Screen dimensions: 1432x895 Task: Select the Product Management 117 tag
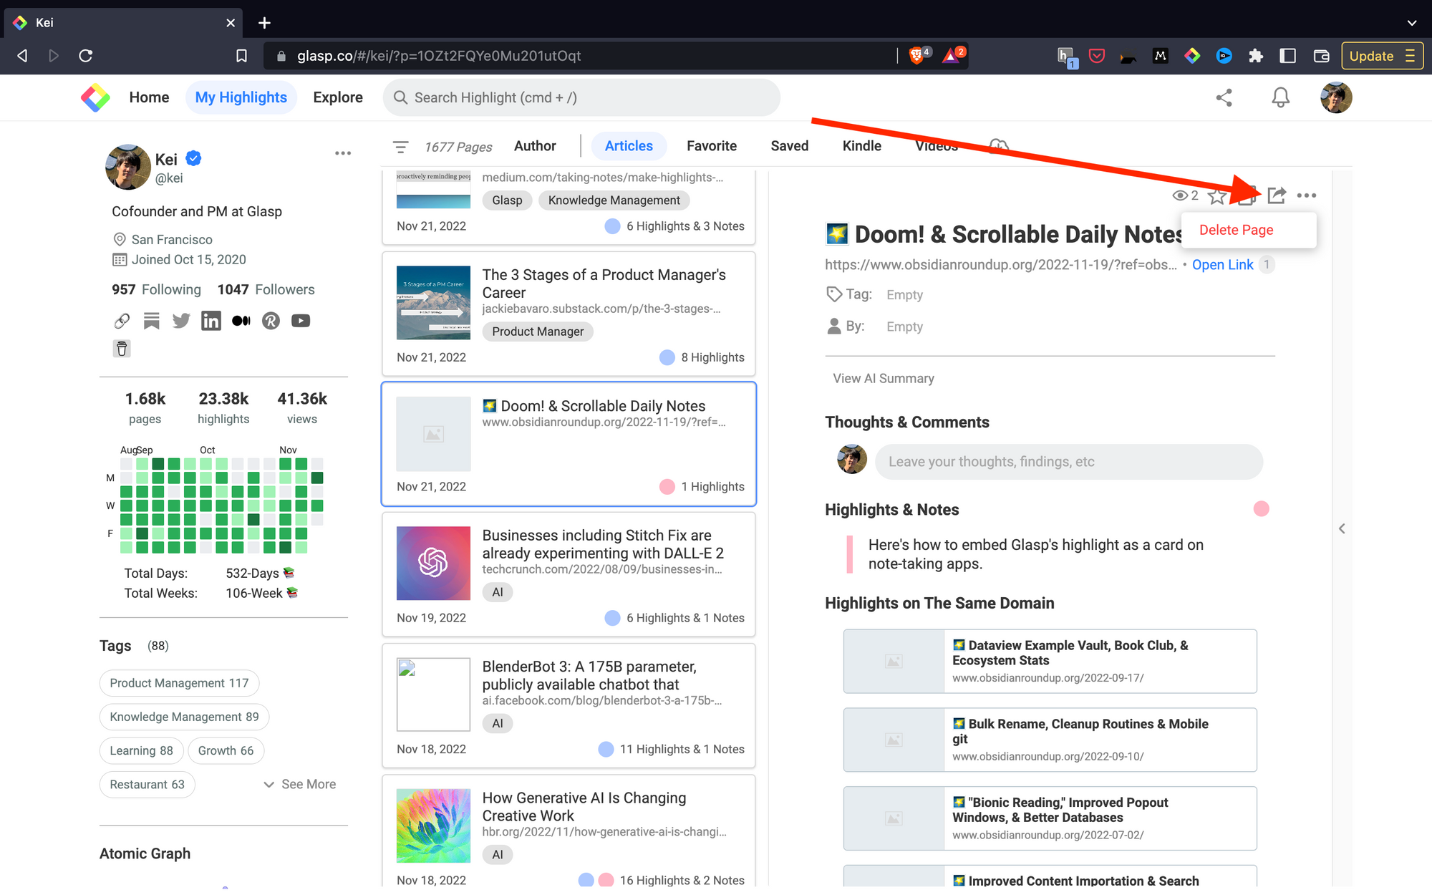[179, 683]
